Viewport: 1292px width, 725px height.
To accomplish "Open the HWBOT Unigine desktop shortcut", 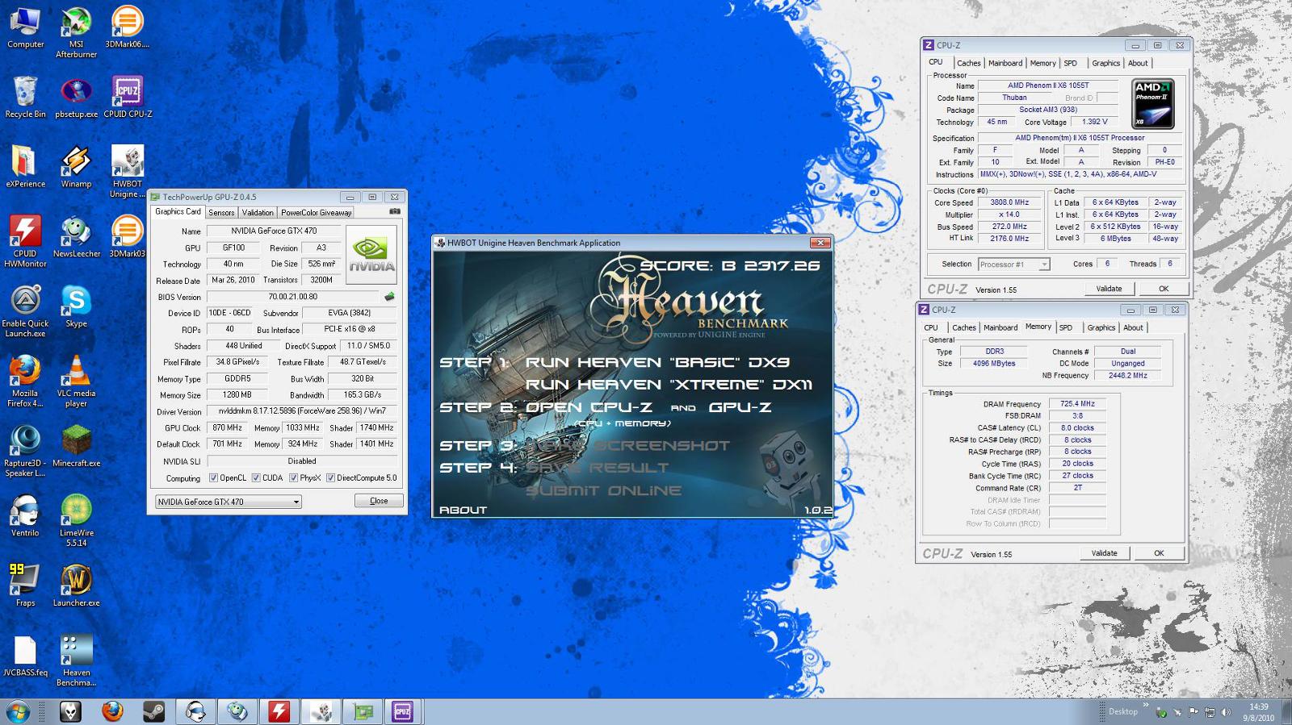I will [x=127, y=172].
